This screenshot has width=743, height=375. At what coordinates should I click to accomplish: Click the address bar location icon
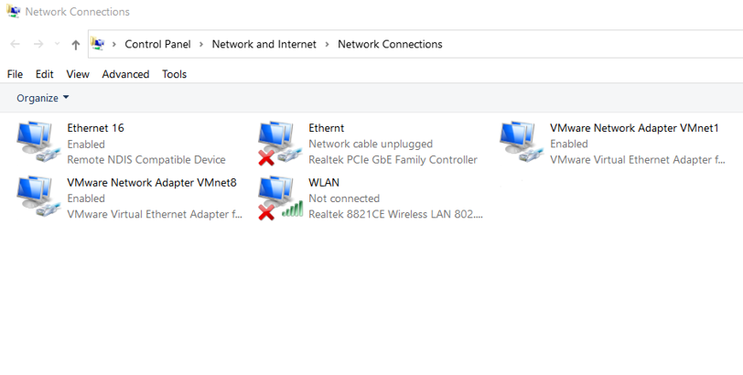[x=98, y=44]
